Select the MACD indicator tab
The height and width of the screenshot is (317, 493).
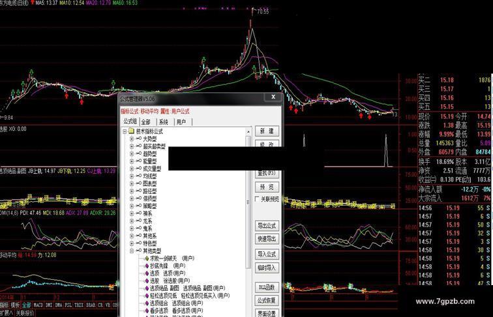coord(38,305)
